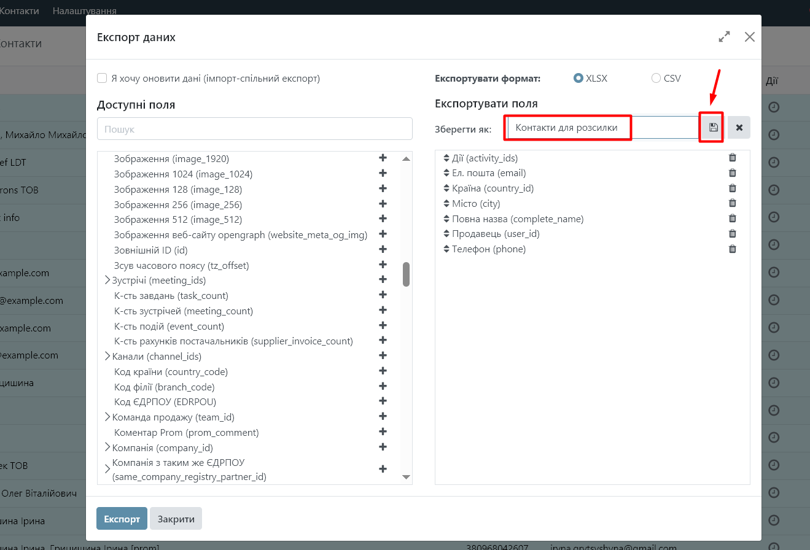Click the Пошук search field for available fields
This screenshot has height=550, width=810.
[x=254, y=129]
